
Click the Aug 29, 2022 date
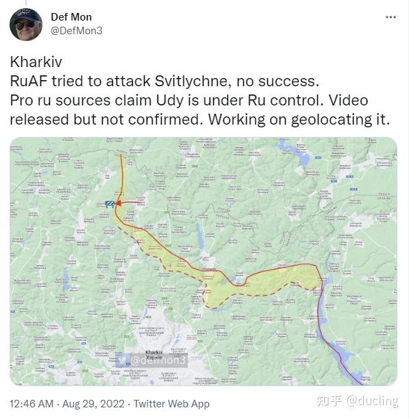93,403
